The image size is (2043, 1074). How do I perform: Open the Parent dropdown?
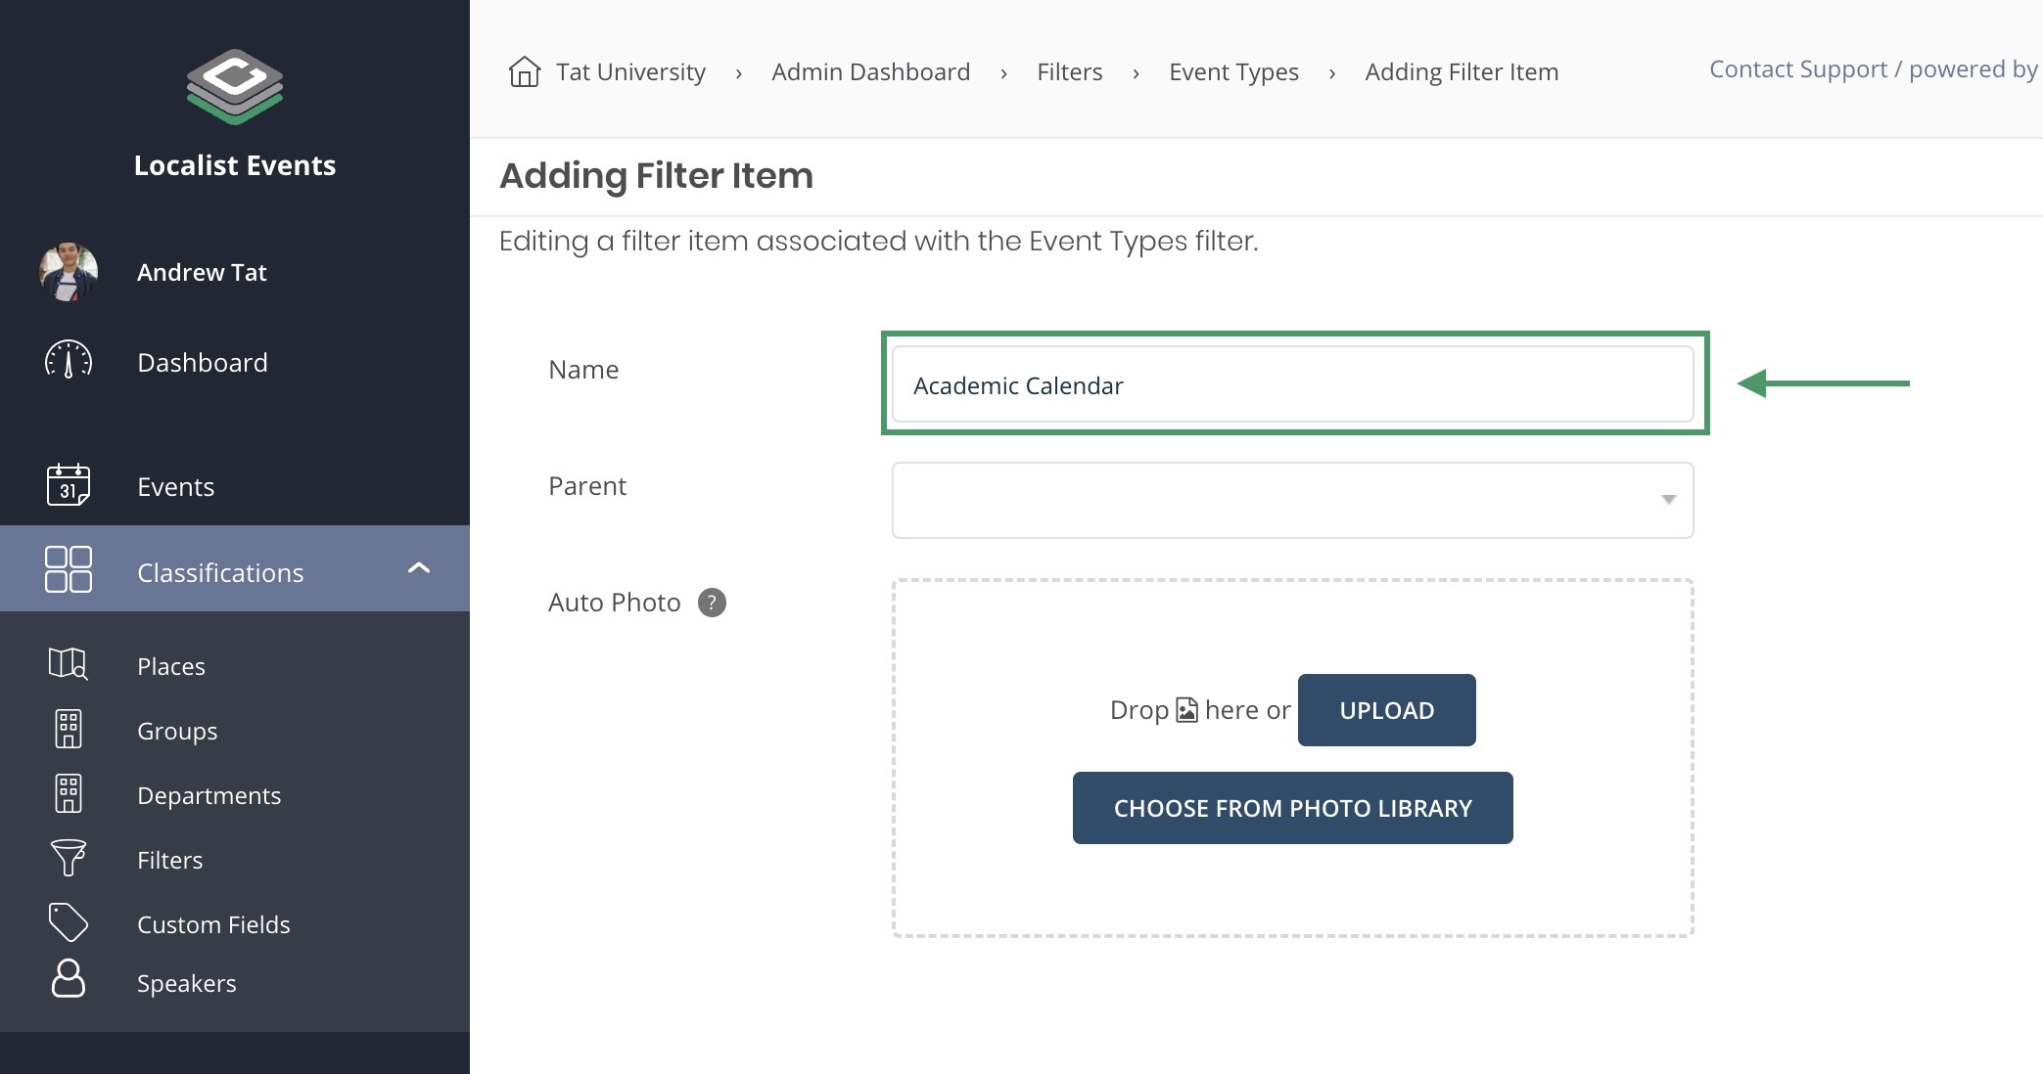[1292, 500]
